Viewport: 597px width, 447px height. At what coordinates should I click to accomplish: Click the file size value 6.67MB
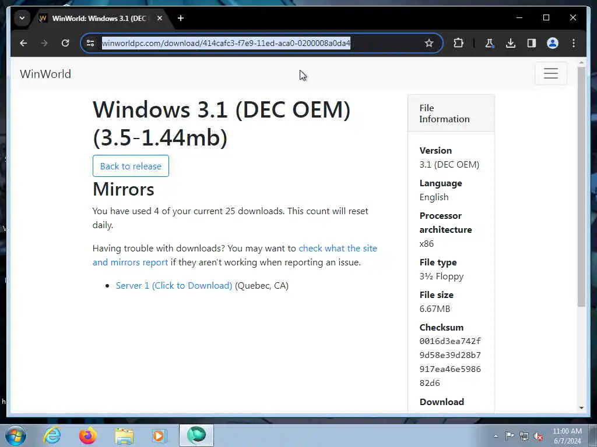pos(435,308)
